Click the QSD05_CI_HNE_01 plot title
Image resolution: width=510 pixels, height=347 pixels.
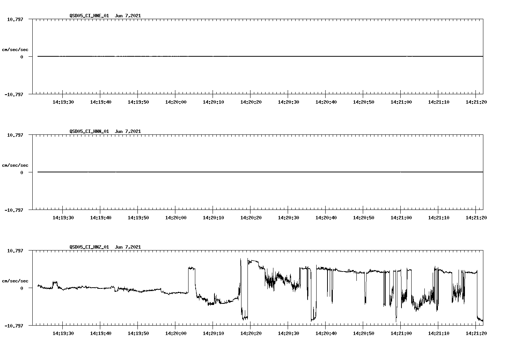click(x=105, y=16)
